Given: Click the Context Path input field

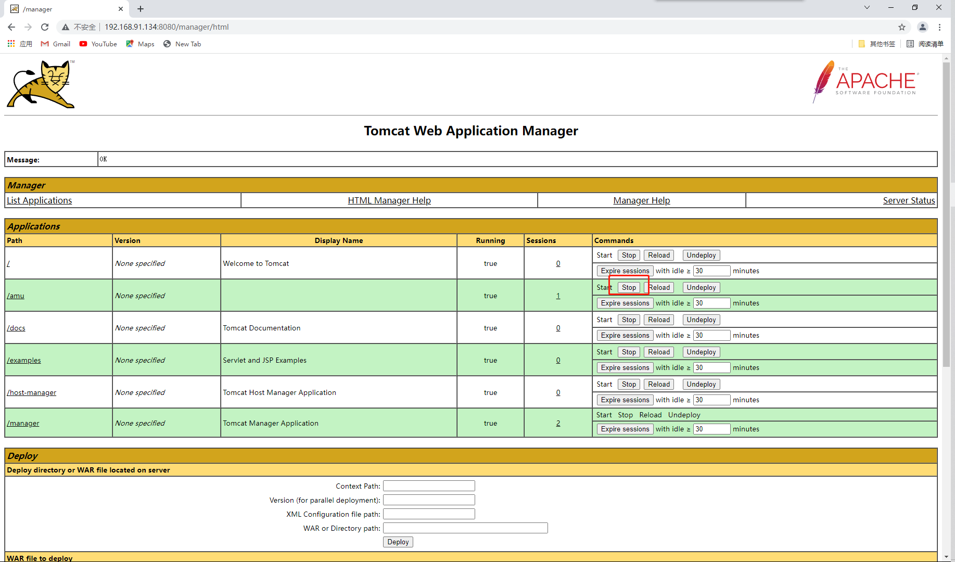Looking at the screenshot, I should 429,486.
